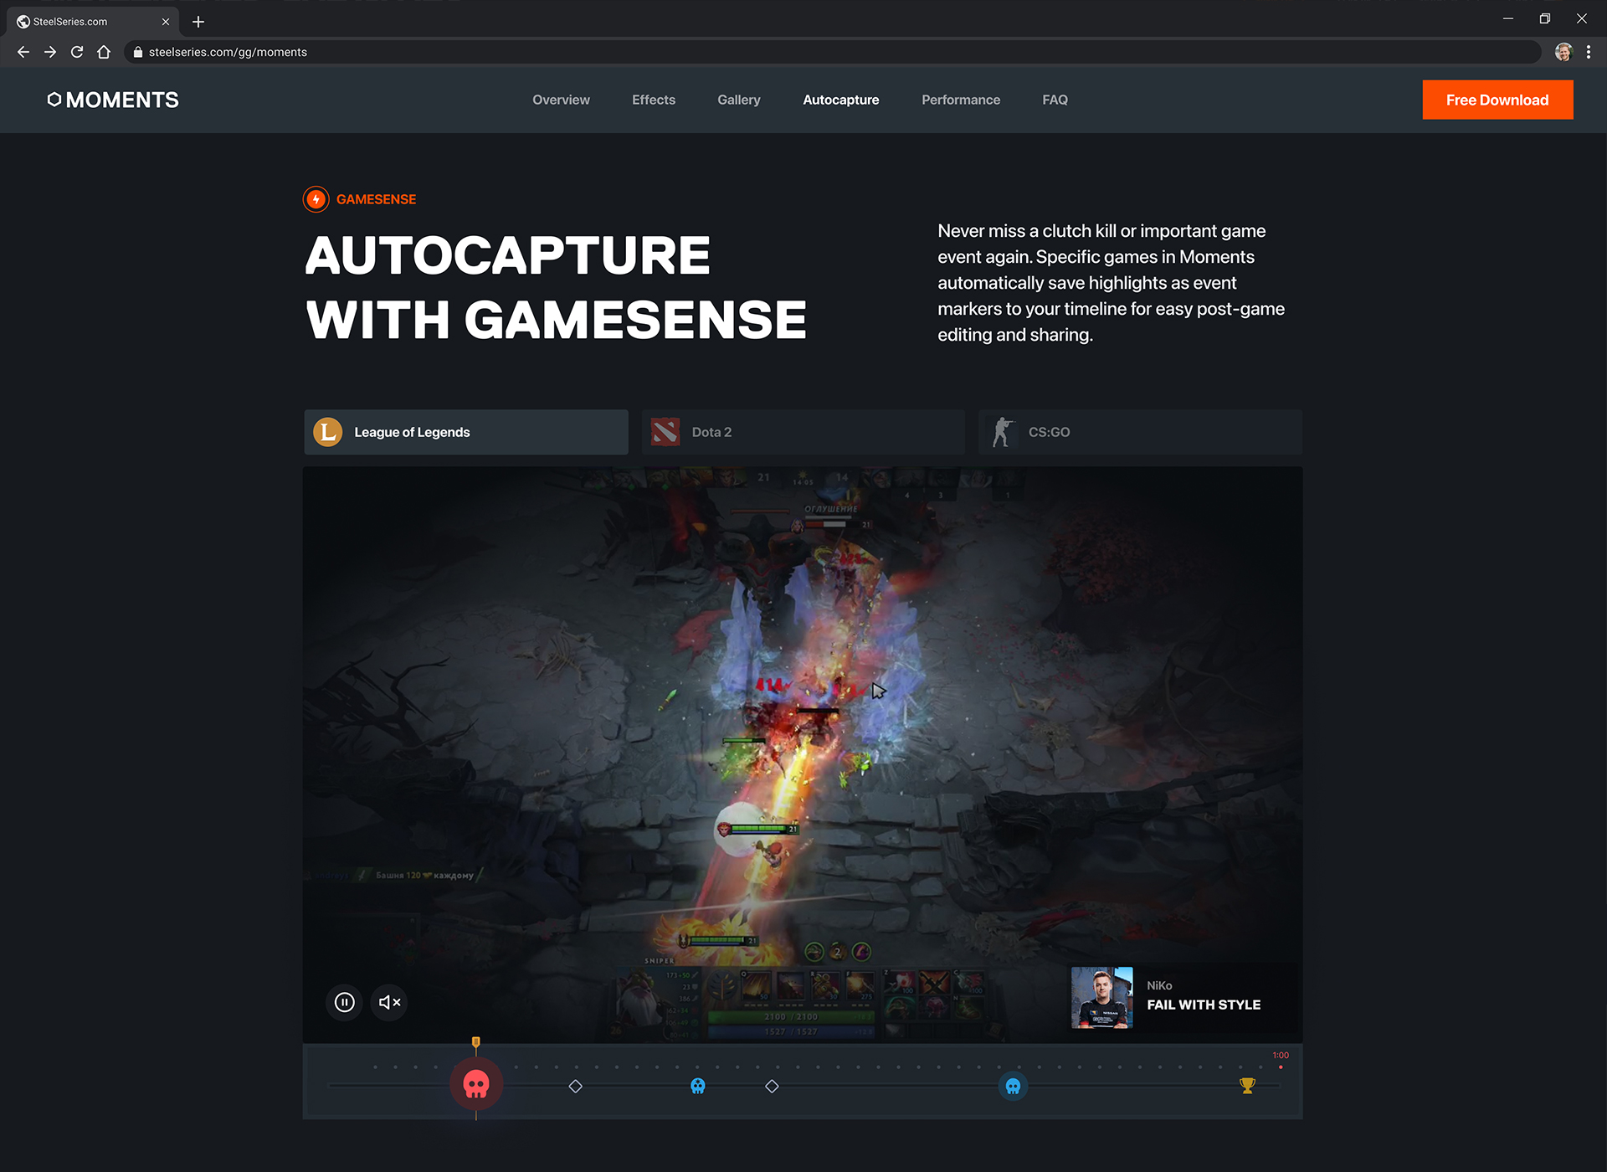Switch to the Dota 2 tab
1607x1172 pixels.
[x=803, y=432]
